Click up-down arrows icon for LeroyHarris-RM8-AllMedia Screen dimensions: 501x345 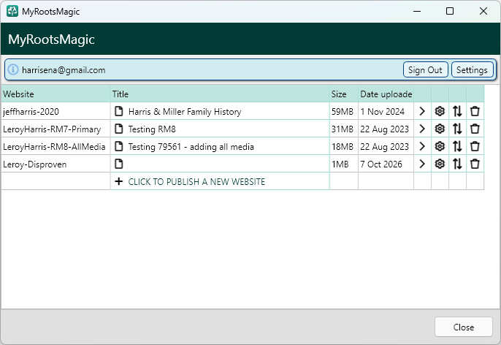[457, 146]
